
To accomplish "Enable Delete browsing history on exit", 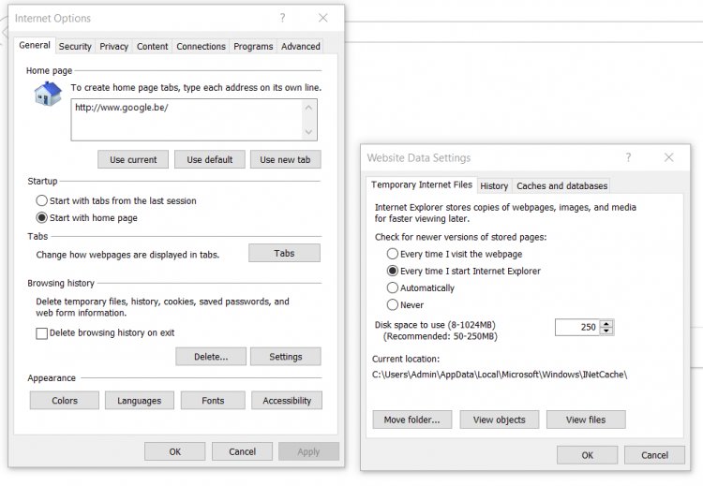I will click(x=41, y=332).
